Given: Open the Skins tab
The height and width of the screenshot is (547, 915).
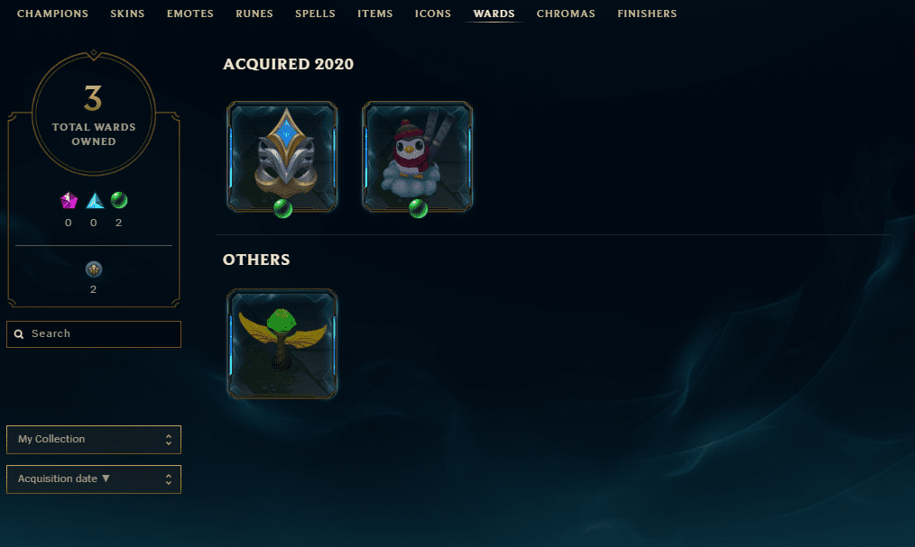Looking at the screenshot, I should pos(127,14).
